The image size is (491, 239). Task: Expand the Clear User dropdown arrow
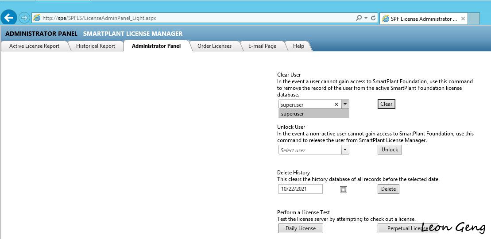pos(345,104)
